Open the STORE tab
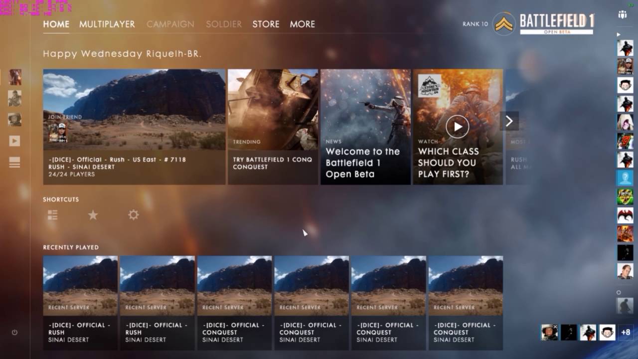Screen dimensions: 638x359 tap(266, 24)
